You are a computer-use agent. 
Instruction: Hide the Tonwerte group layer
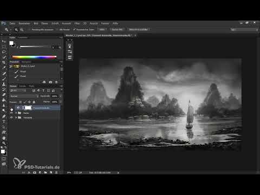(x=11, y=118)
